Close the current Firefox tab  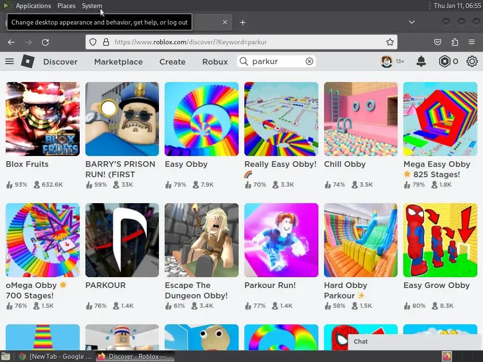coord(225,22)
